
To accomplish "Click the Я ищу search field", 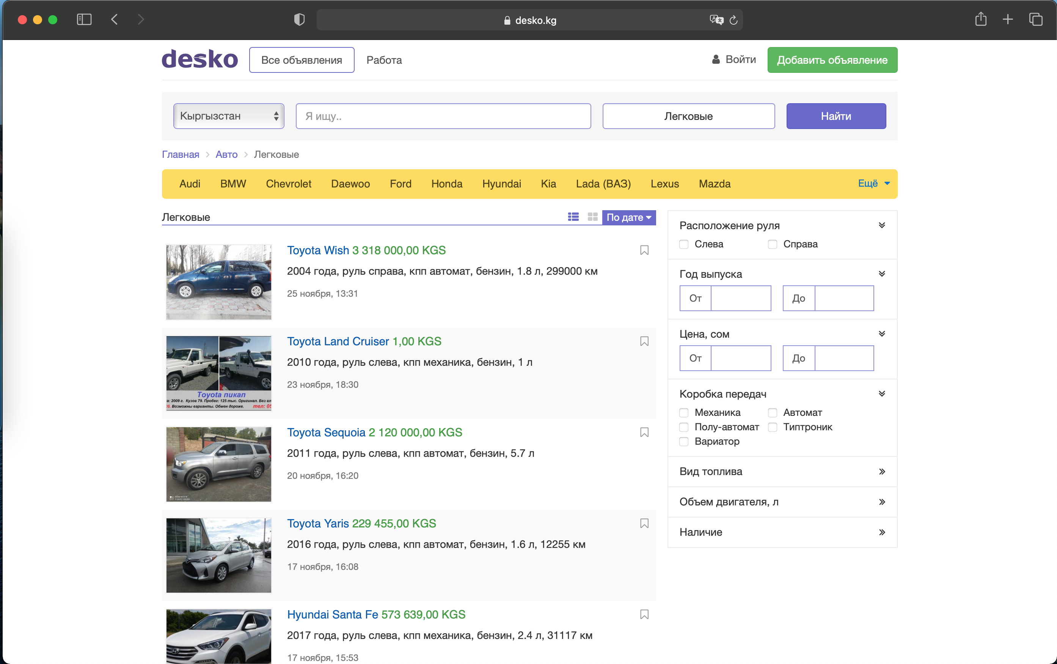I will (x=443, y=116).
